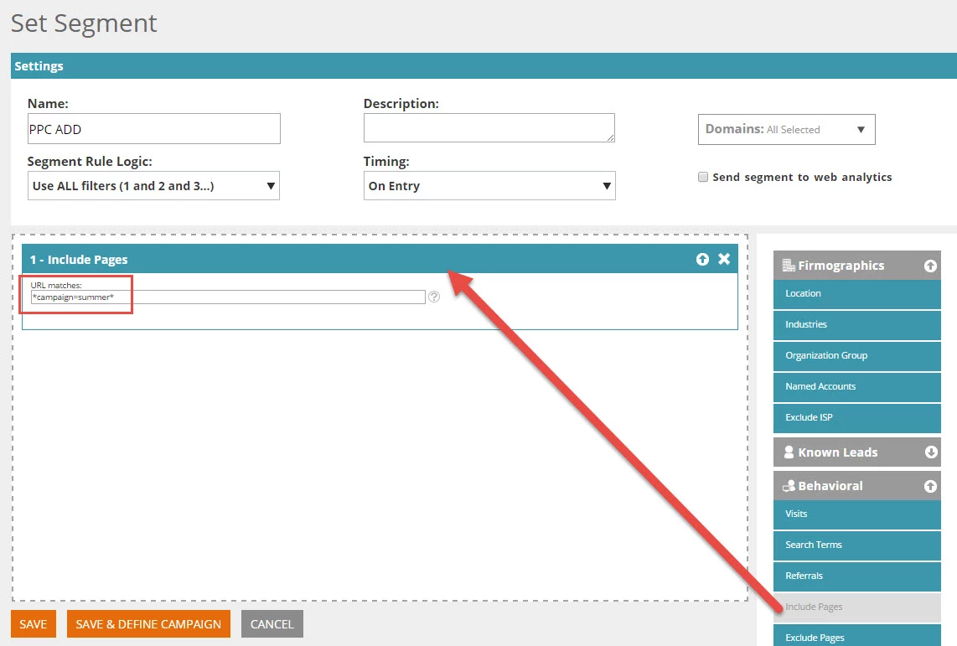
Task: Click the help question mark icon beside URL field
Action: click(x=434, y=297)
